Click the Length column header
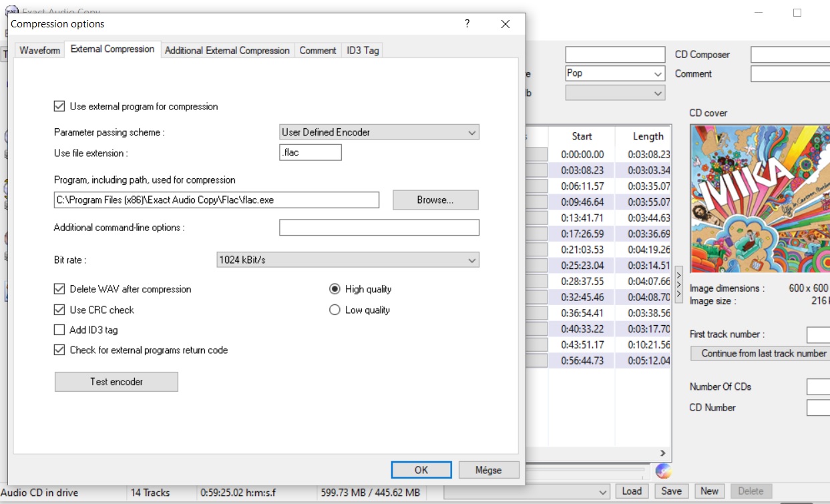This screenshot has width=830, height=504. point(648,136)
